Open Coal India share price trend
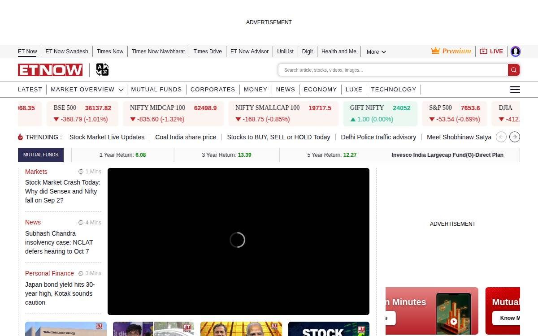 (x=186, y=137)
